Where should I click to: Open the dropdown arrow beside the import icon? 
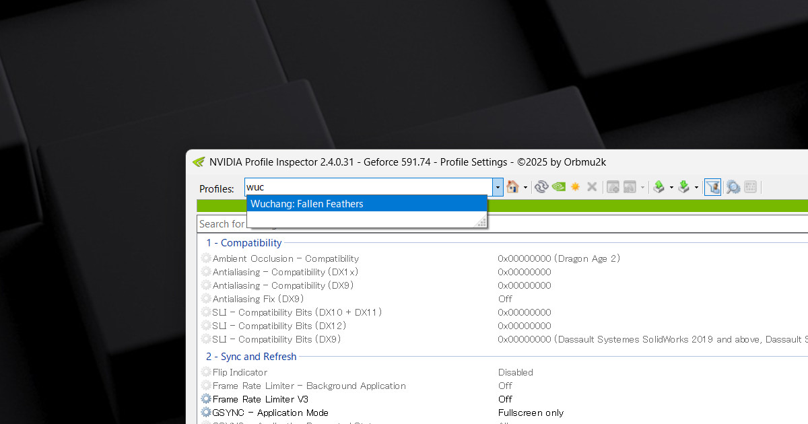696,187
